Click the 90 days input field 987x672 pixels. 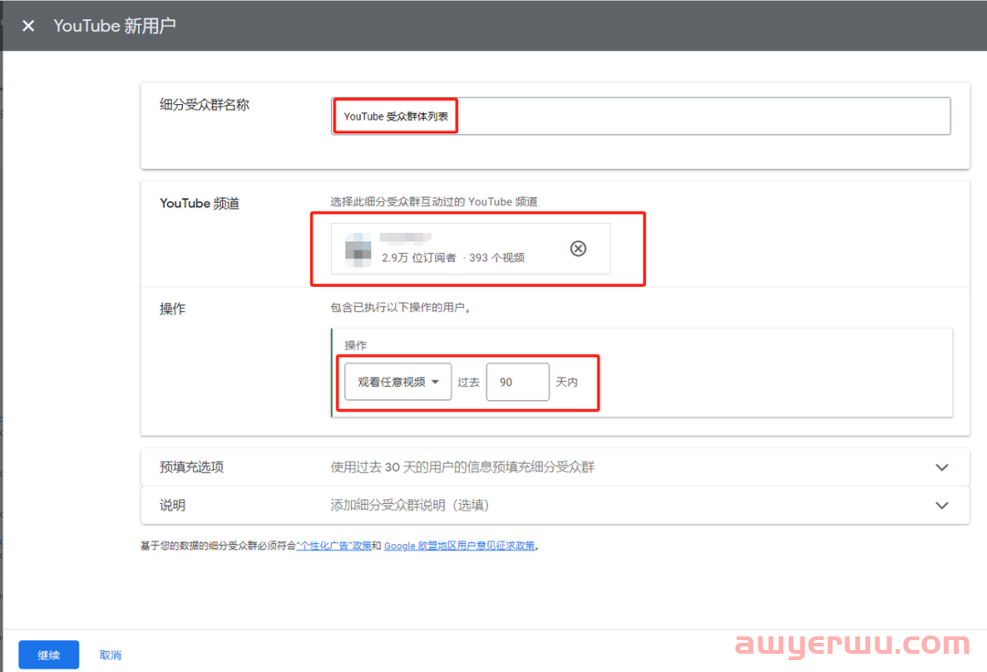coord(517,382)
